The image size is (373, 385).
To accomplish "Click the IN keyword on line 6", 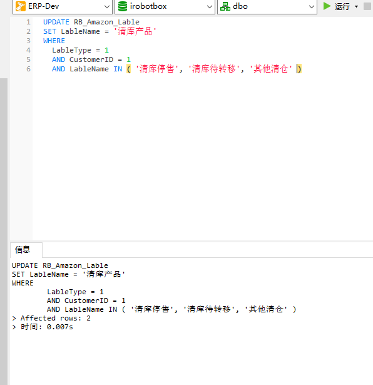I will [118, 69].
